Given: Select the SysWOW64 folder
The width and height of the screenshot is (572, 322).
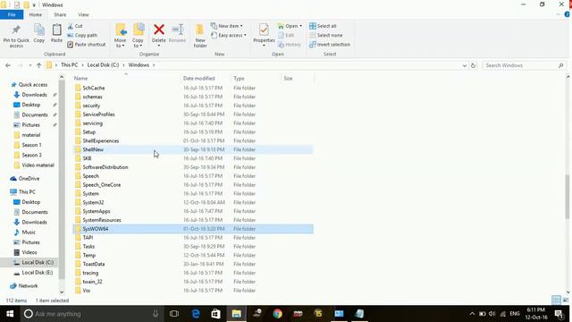Looking at the screenshot, I should pyautogui.click(x=193, y=229).
